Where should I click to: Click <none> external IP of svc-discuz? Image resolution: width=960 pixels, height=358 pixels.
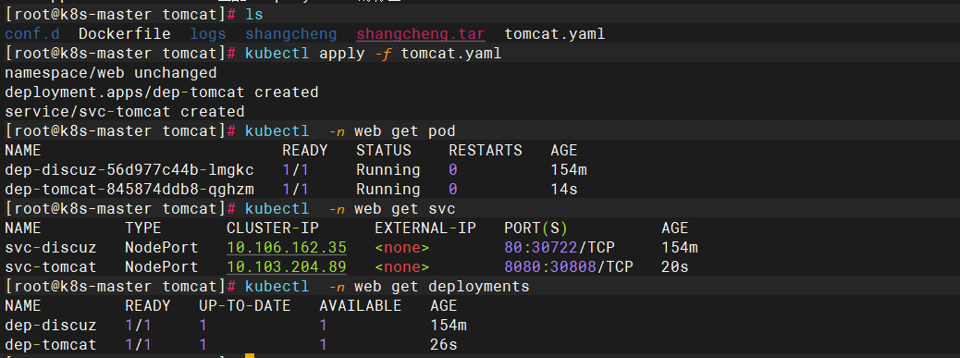coord(402,248)
